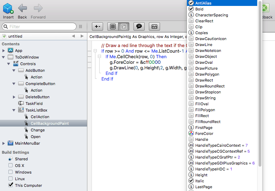This screenshot has height=191, width=275.
Task: Choose FillRect from autocomplete list
Action: coord(222,116)
